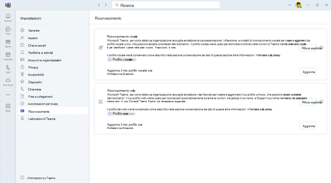
Task: Open Laboratori di Teams settings
Action: [53, 119]
